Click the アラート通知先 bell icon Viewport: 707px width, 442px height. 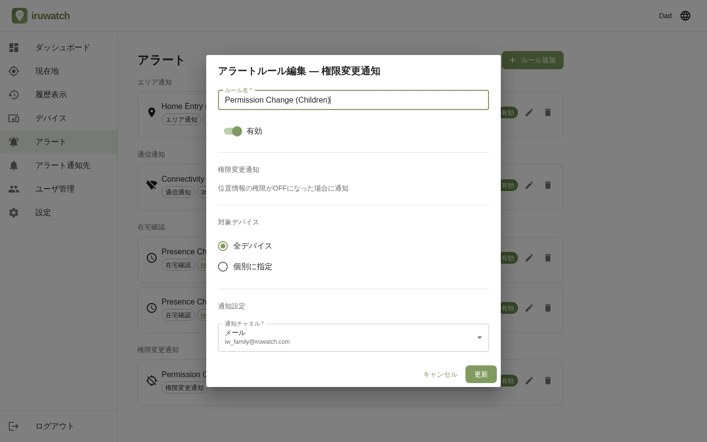[14, 166]
